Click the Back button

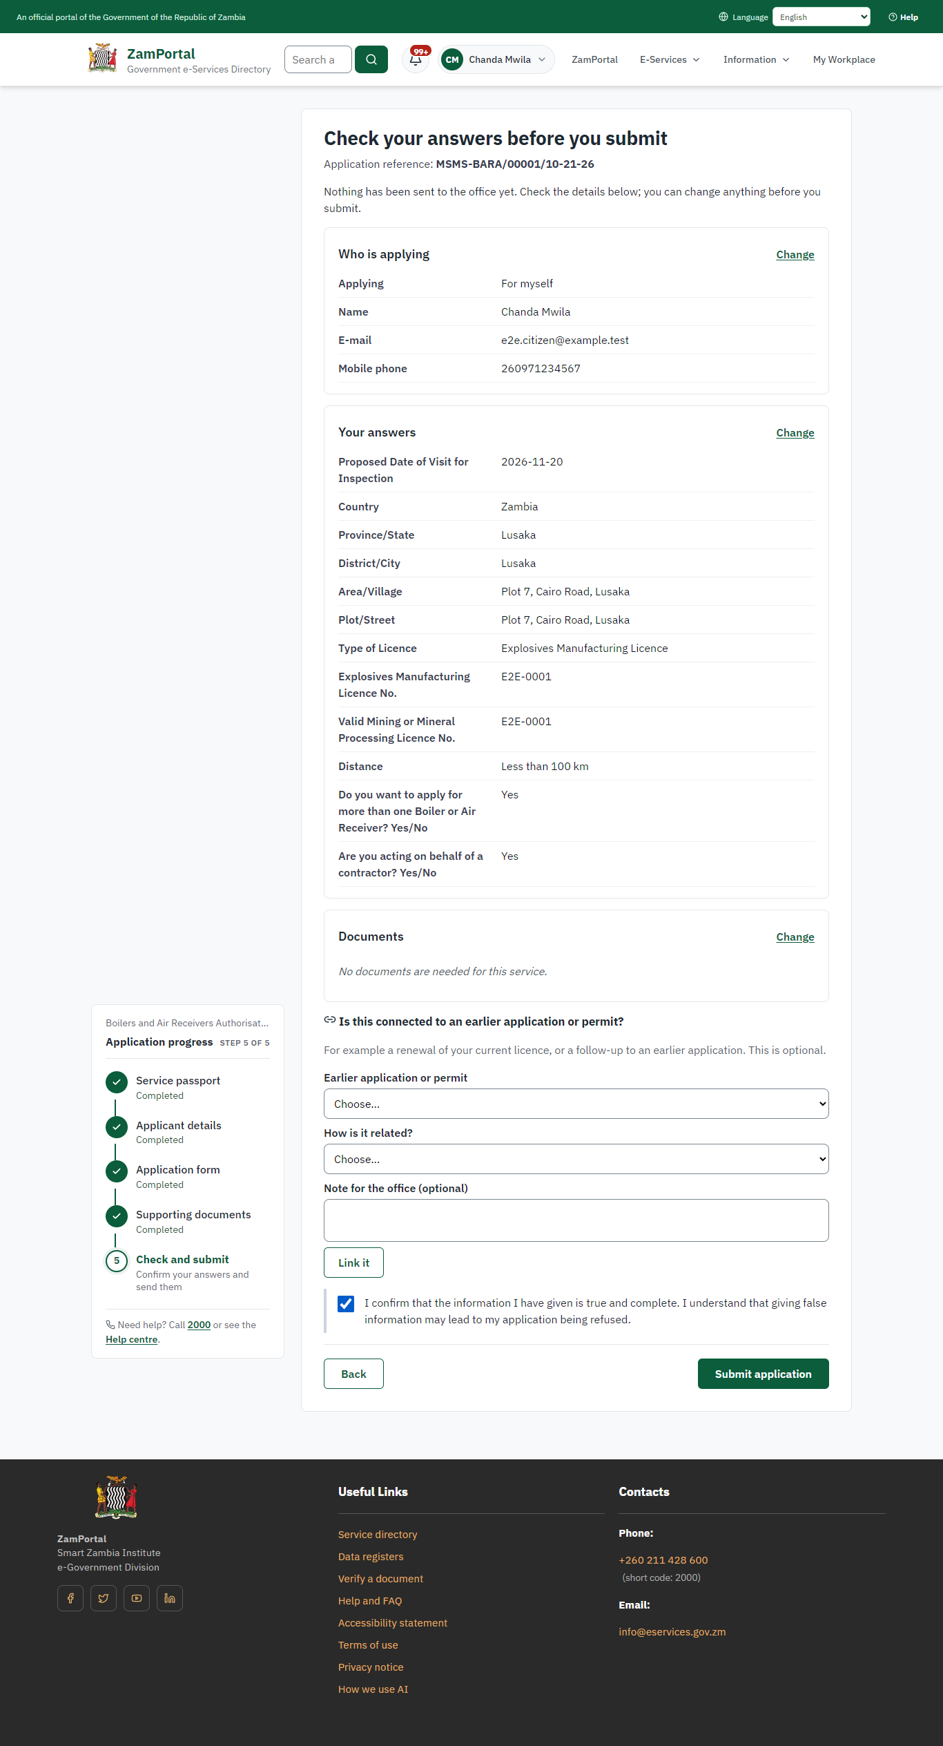pos(353,1374)
